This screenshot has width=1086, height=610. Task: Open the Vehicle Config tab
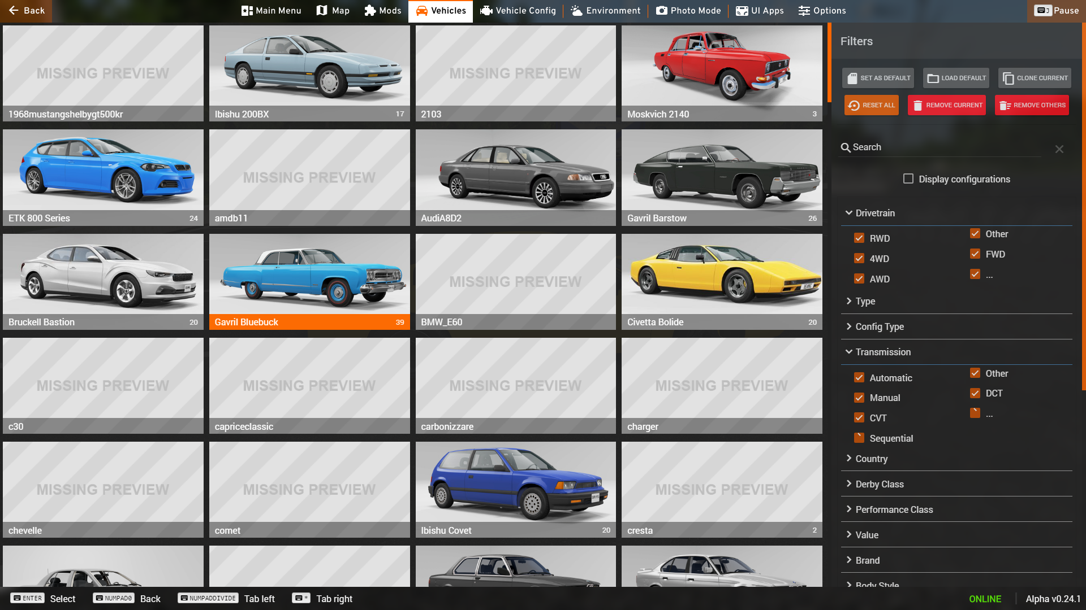[x=518, y=11]
